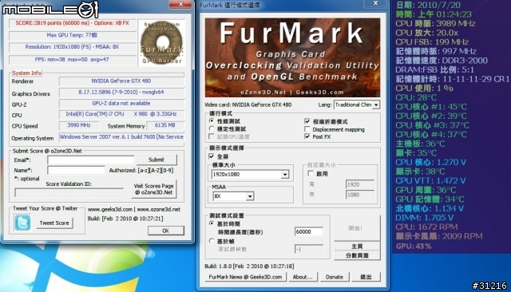
Task: Click the 6135 MB system memory value
Action: coord(165,125)
